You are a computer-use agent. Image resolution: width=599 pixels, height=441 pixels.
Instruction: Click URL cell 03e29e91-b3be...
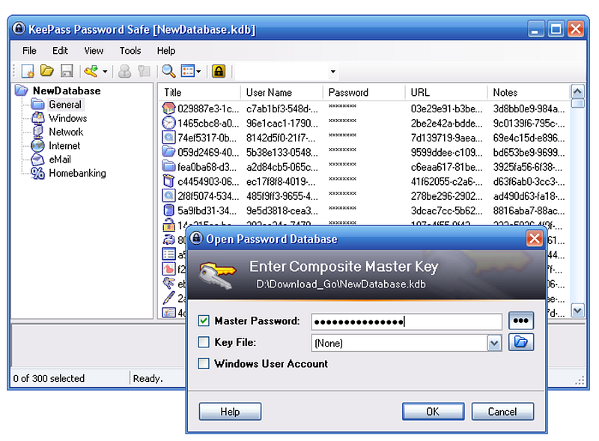pyautogui.click(x=446, y=109)
